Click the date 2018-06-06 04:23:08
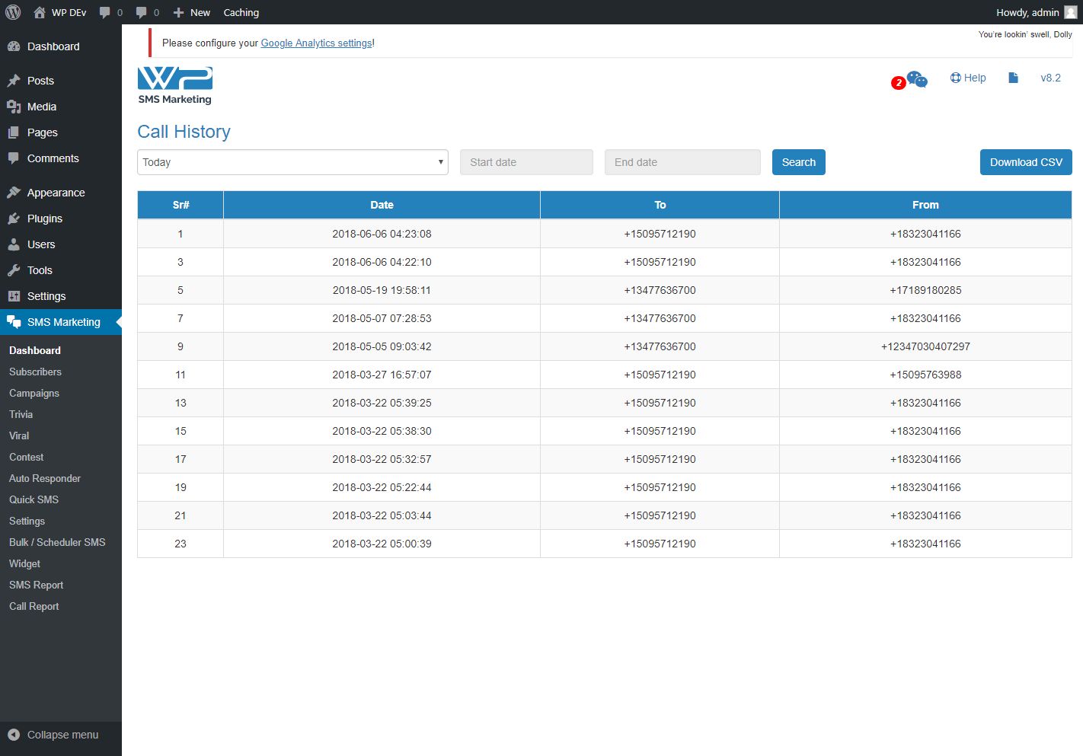The width and height of the screenshot is (1083, 756). point(382,234)
